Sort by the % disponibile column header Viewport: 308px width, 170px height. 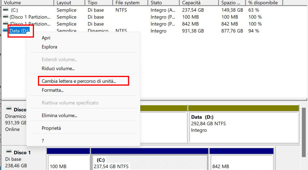pyautogui.click(x=263, y=3)
